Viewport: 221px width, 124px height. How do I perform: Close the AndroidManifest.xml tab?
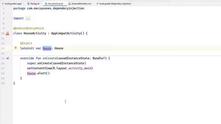93,4
